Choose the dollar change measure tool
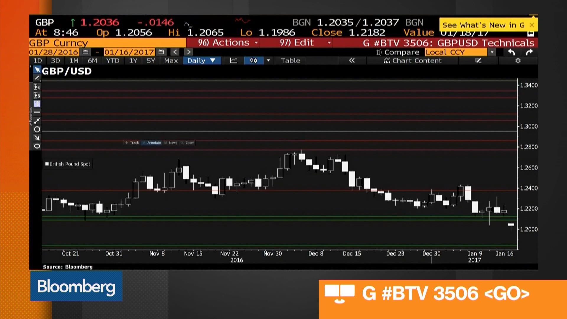This screenshot has height=319, width=567. [37, 95]
